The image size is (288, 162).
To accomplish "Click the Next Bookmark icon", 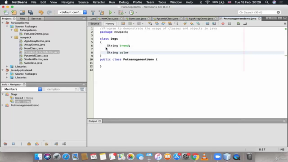I will pos(192,23).
